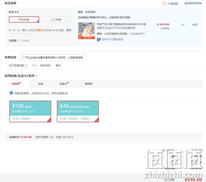Select the self-pickup delivery option
This screenshot has width=206, height=182.
point(56,20)
